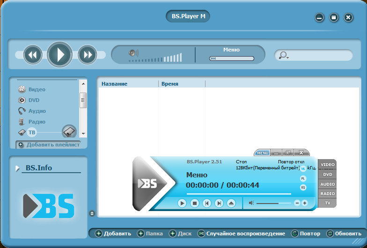
Task: Click the fast-forward button in media library
Action: click(87, 55)
